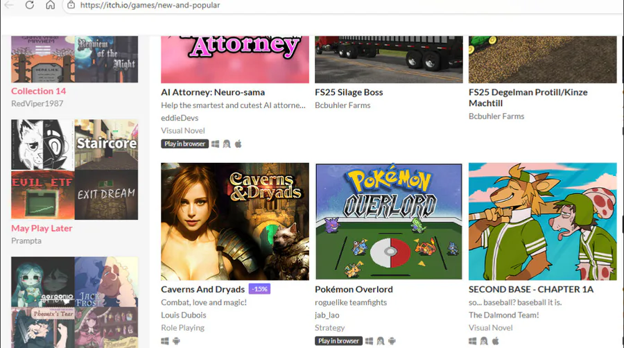Open the Pokémon Overlord cover image
624x348 pixels.
[x=389, y=222]
